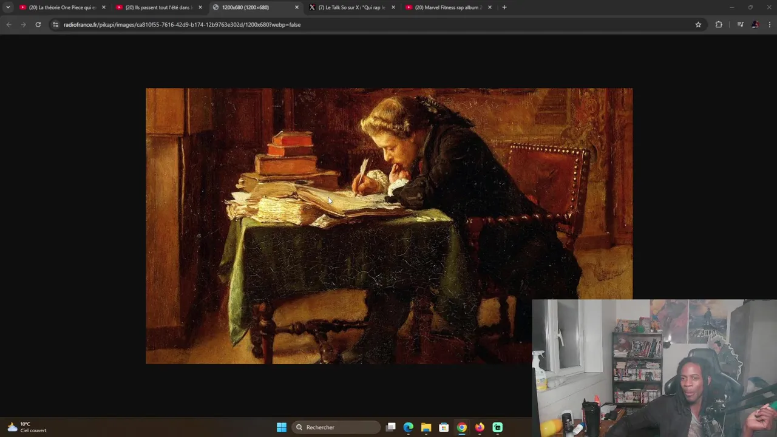Reload the current page
The height and width of the screenshot is (437, 777).
[38, 24]
